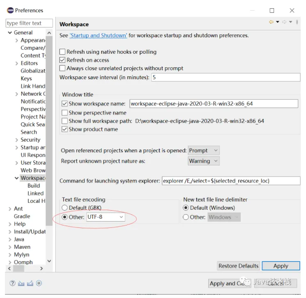This screenshot has width=306, height=298.
Task: Expand the User Storage tree node
Action: 17,163
